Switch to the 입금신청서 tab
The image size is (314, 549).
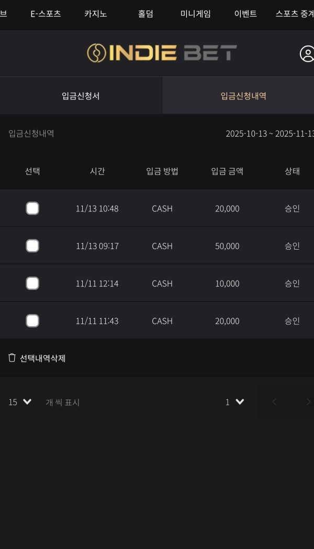pos(81,95)
